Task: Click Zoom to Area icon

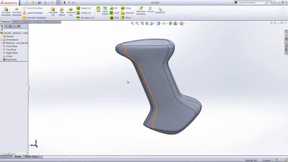Action: click(137, 23)
